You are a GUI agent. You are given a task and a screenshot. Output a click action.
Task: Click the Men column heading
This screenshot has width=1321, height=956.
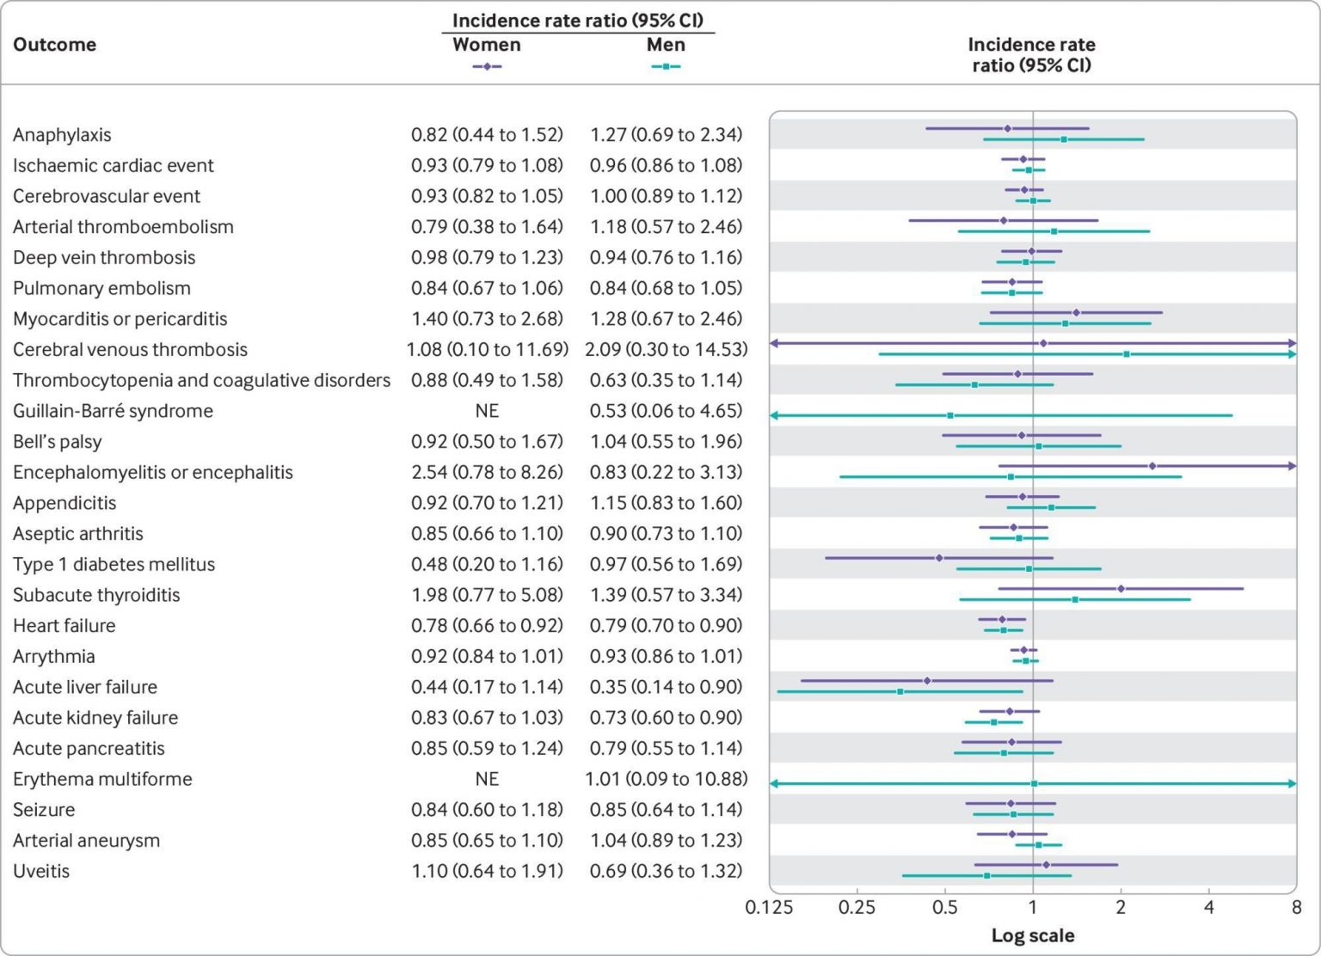[666, 45]
